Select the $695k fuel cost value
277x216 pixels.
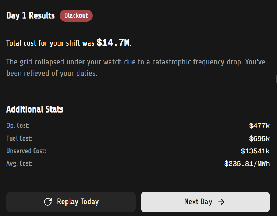coord(259,139)
